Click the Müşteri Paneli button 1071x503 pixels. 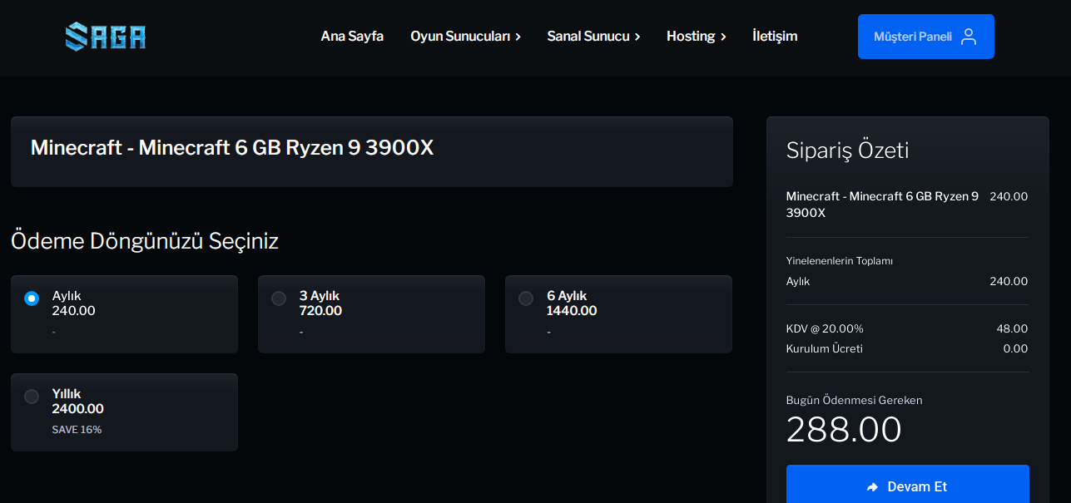(926, 37)
